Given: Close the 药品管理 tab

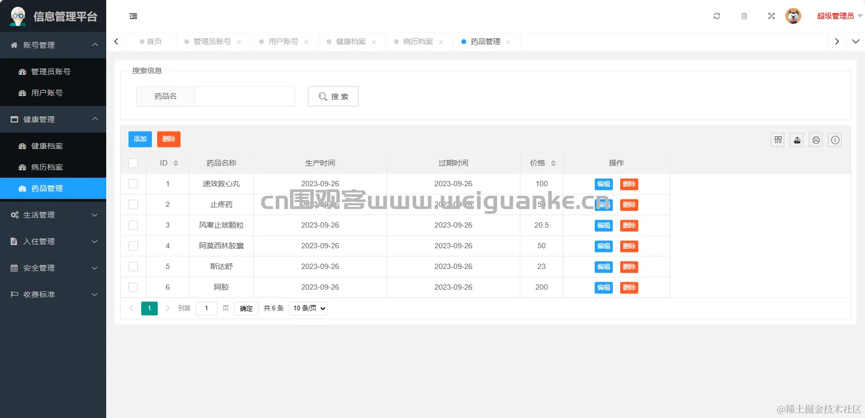Looking at the screenshot, I should pos(509,42).
